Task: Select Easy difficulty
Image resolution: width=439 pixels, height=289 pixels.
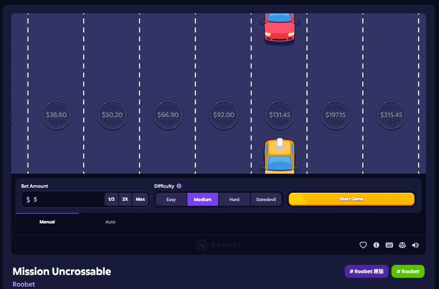Action: coord(171,199)
